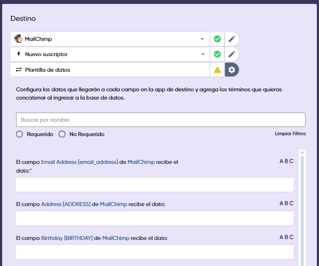Click green checkmark beside Nuevo suscriptor
This screenshot has height=266, width=319.
tap(217, 54)
